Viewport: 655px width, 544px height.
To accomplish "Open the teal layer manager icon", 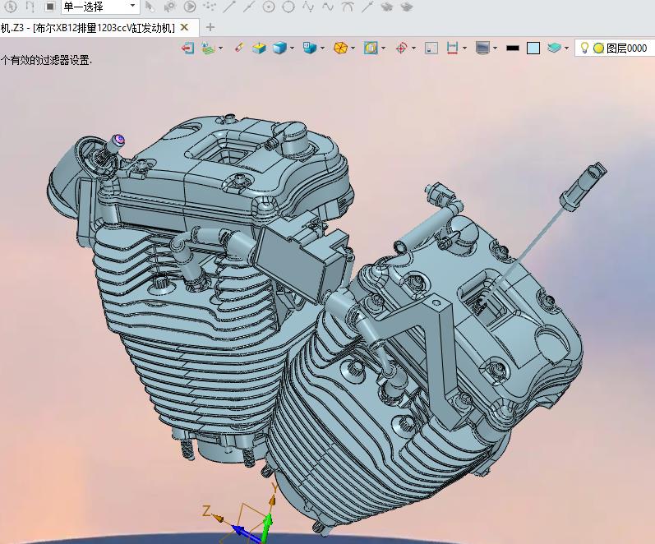I will [x=554, y=48].
